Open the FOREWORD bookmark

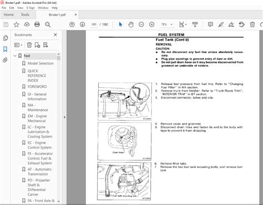click(37, 87)
